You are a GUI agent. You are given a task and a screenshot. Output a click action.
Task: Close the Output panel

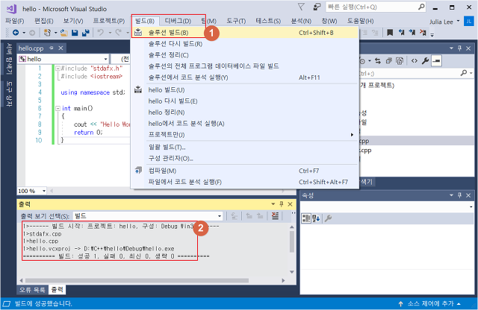click(x=291, y=204)
